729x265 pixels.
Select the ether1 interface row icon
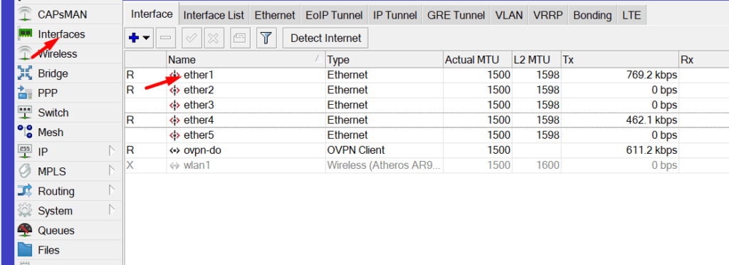[174, 75]
